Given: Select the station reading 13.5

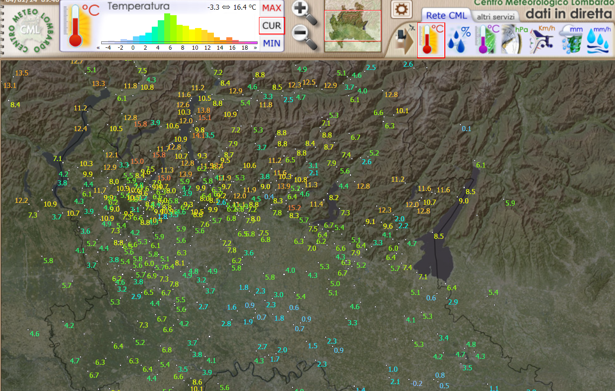Looking at the screenshot, I should coord(22,73).
